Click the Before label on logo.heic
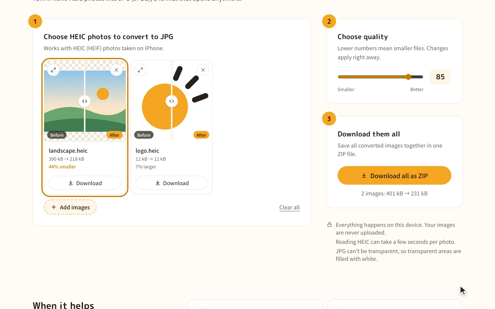The width and height of the screenshot is (495, 309). pos(144,135)
